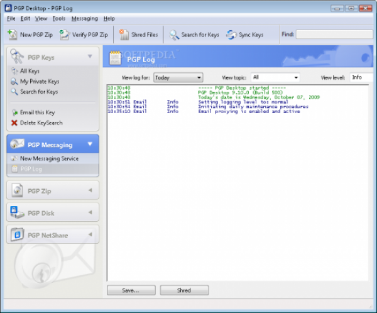Screen dimensions: 377x313
Task: Click PGP Zip panel title text
Action: coord(40,191)
